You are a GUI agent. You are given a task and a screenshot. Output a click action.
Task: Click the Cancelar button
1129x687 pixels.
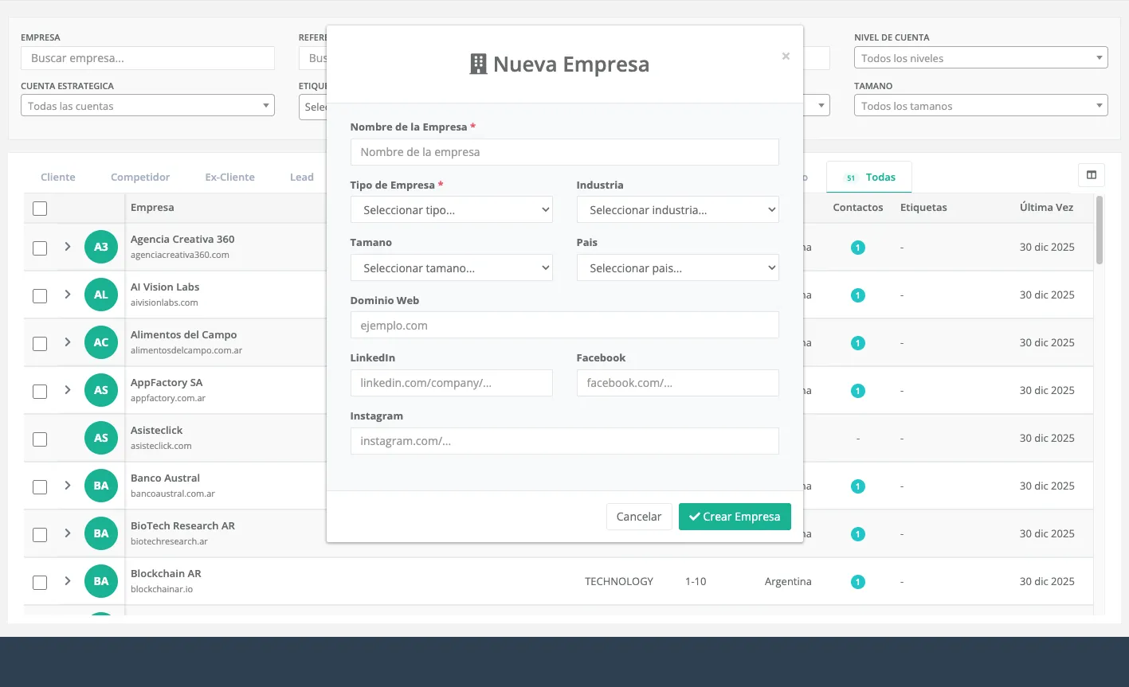[x=639, y=517]
